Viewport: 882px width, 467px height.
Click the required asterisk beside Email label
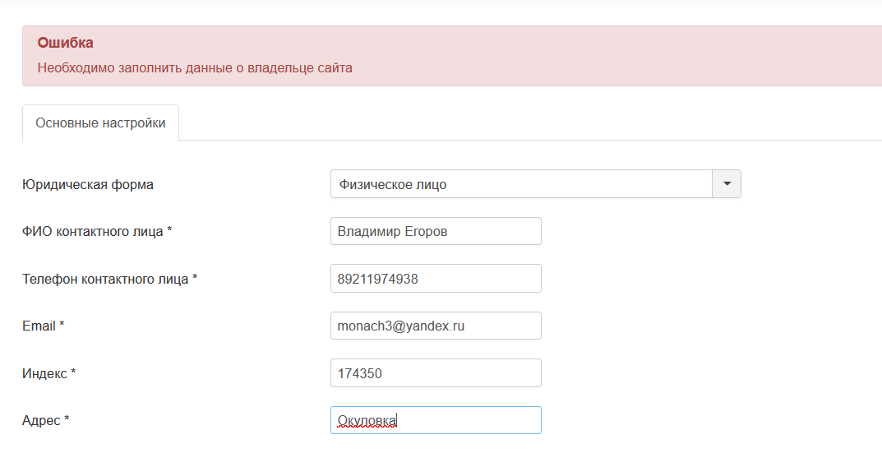pos(62,326)
